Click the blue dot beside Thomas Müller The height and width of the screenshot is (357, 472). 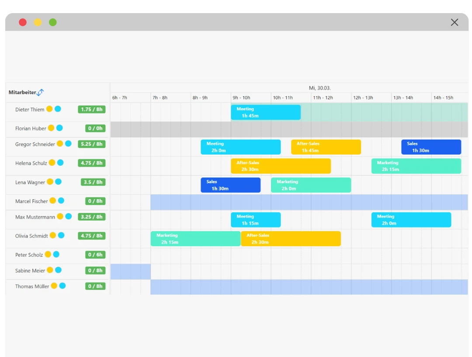coord(62,286)
